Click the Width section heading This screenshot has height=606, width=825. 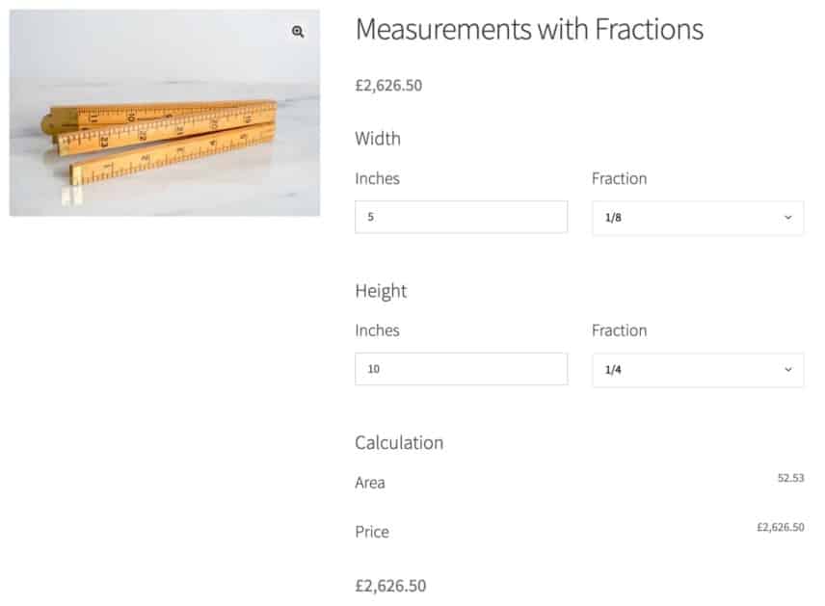coord(378,139)
